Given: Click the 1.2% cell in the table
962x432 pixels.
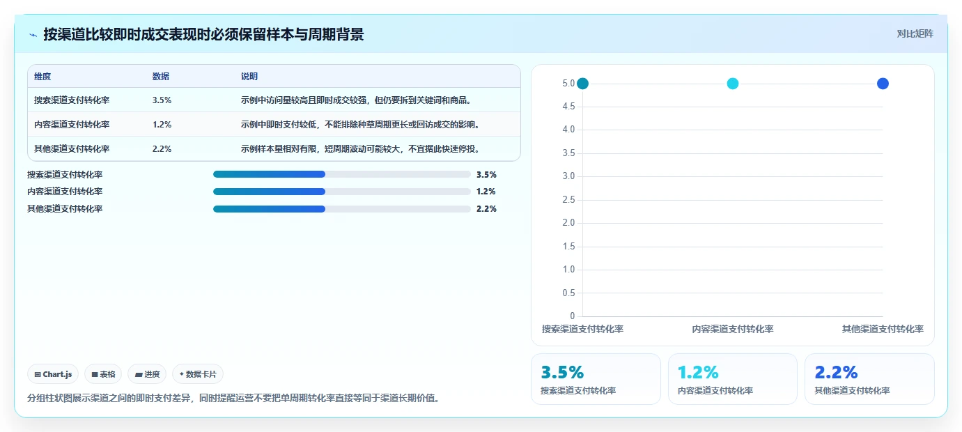Looking at the screenshot, I should [162, 125].
